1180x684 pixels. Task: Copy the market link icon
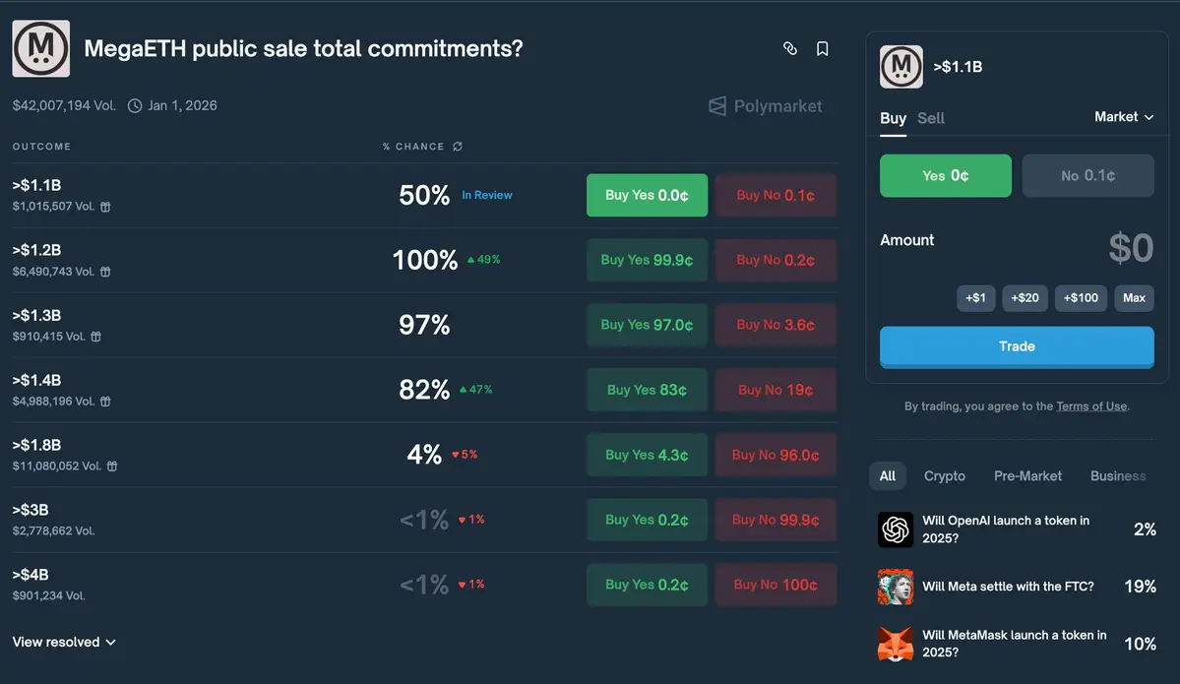click(789, 48)
